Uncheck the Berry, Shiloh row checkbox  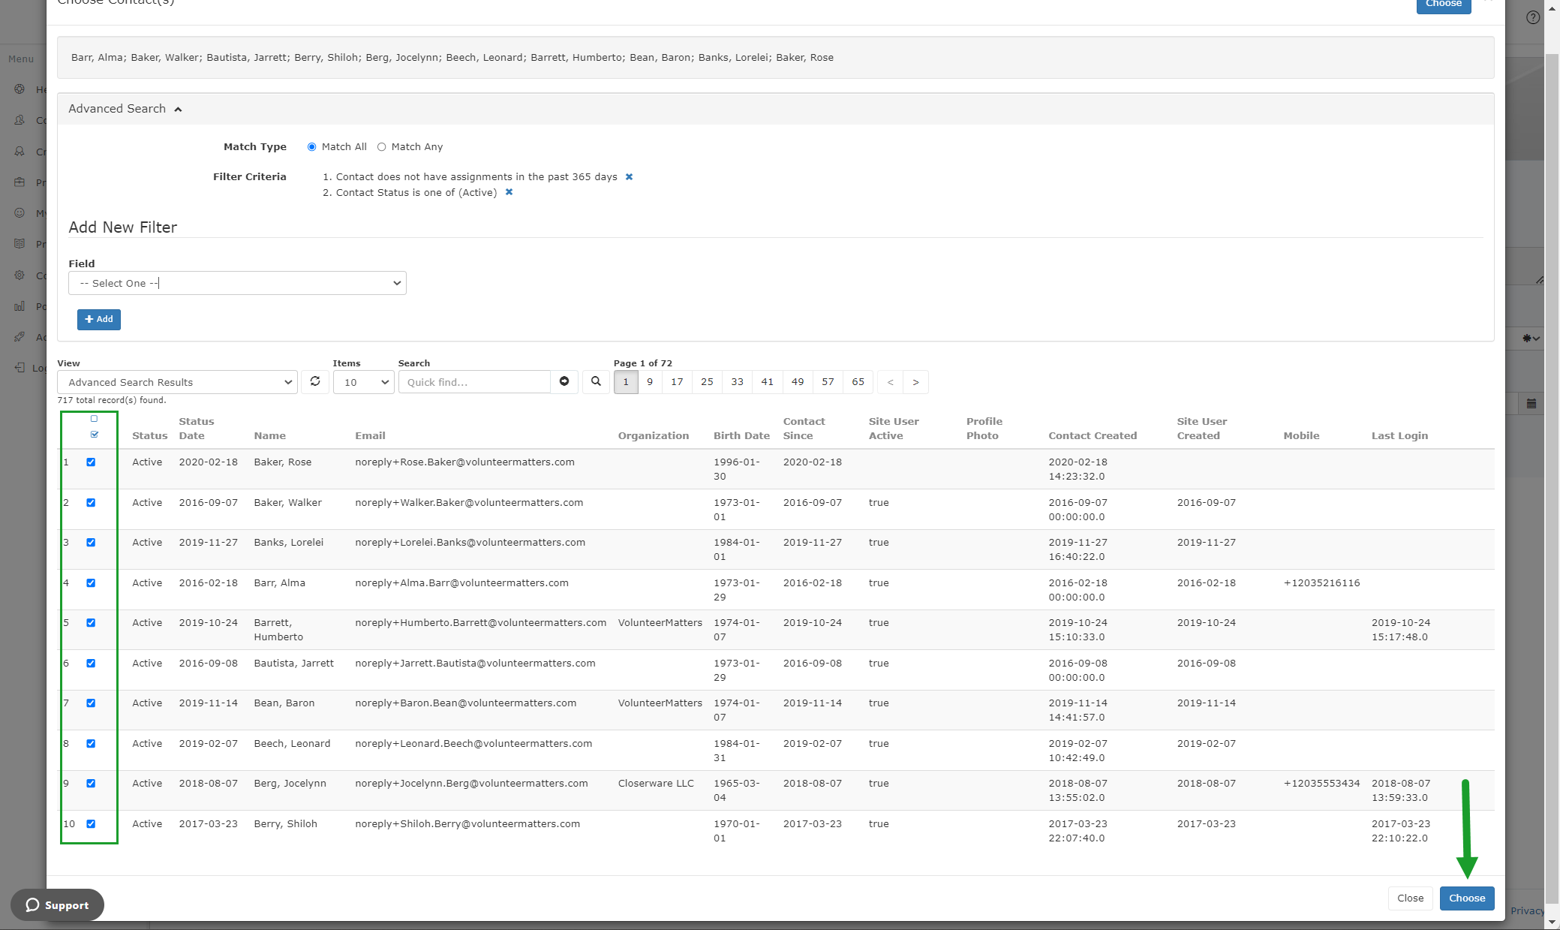[91, 824]
